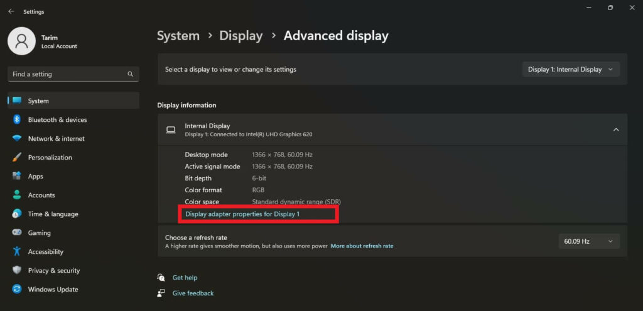Click the search magnifier icon

131,74
